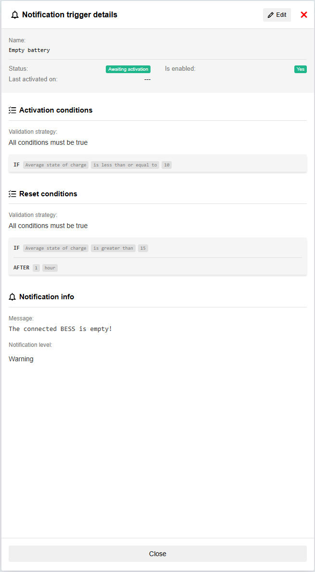Click the AFTER delay value 1

(x=36, y=268)
